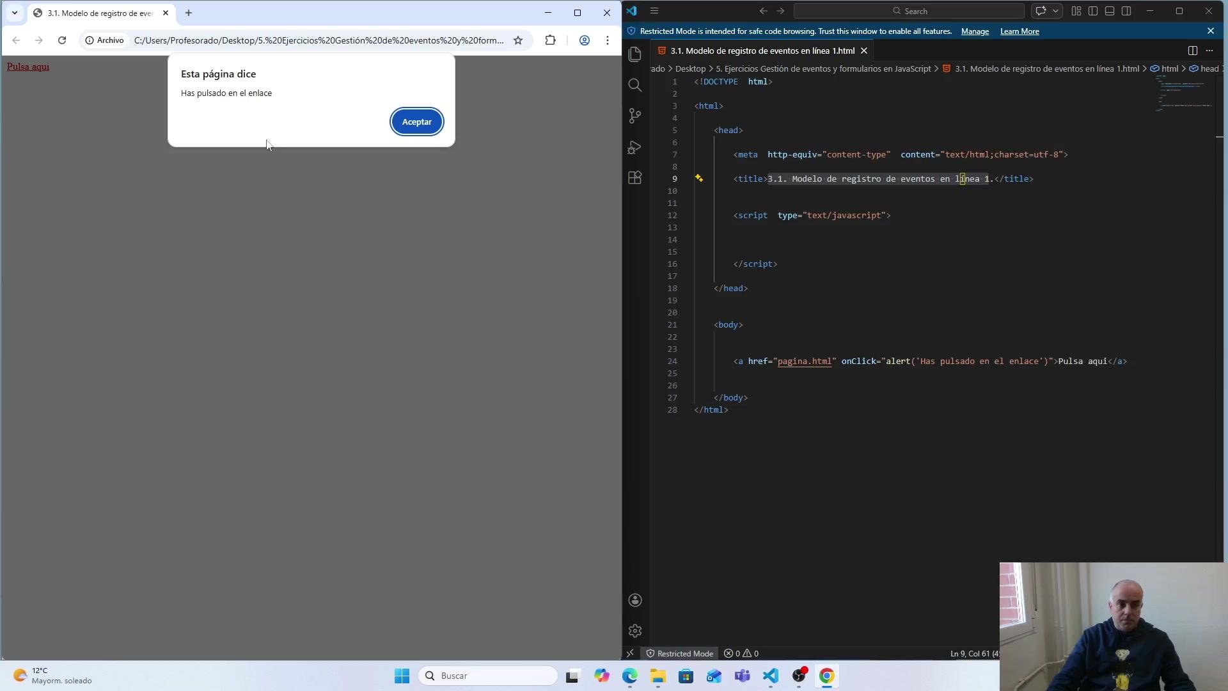Reload the Chrome page
The image size is (1228, 691).
click(x=62, y=40)
